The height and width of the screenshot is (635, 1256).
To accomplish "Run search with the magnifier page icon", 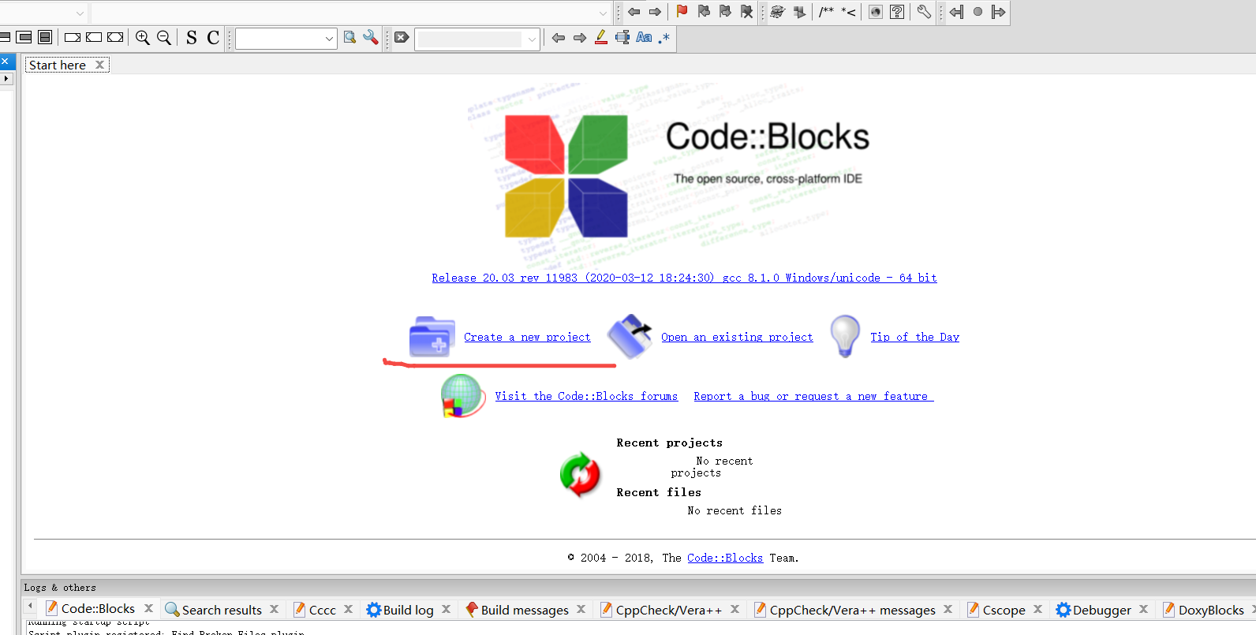I will point(350,38).
